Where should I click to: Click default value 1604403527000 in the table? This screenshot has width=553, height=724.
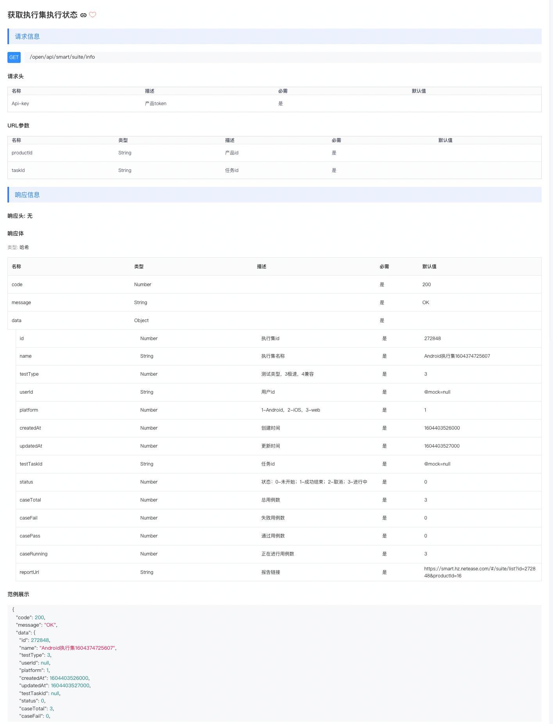click(442, 446)
